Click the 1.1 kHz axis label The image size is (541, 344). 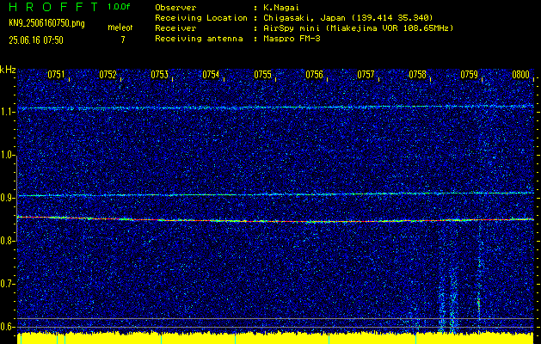7,112
